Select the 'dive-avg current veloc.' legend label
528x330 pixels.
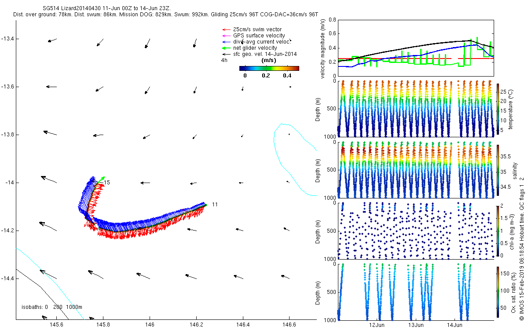262,42
